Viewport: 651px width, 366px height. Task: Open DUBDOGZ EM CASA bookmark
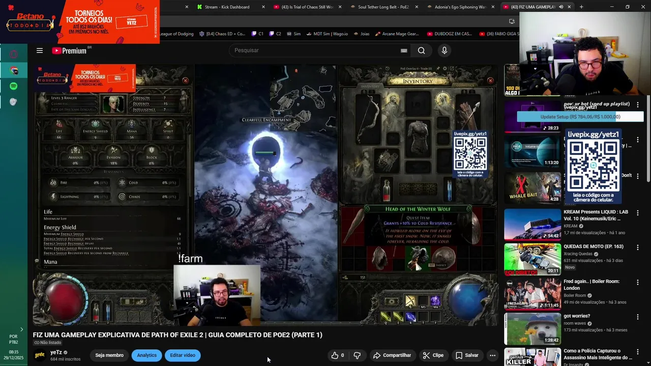(x=450, y=34)
